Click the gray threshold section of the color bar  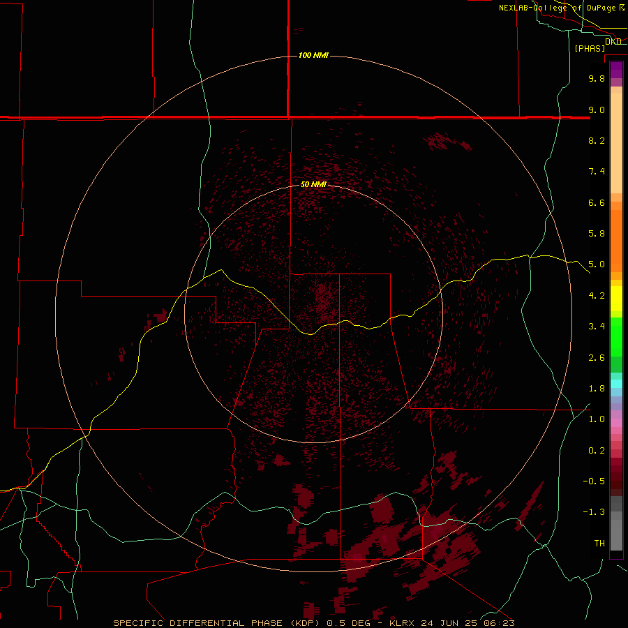pos(616,523)
